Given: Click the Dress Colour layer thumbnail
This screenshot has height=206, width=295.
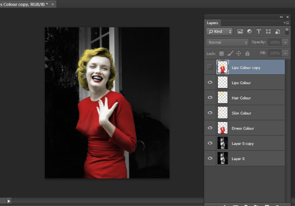Looking at the screenshot, I should (x=223, y=128).
